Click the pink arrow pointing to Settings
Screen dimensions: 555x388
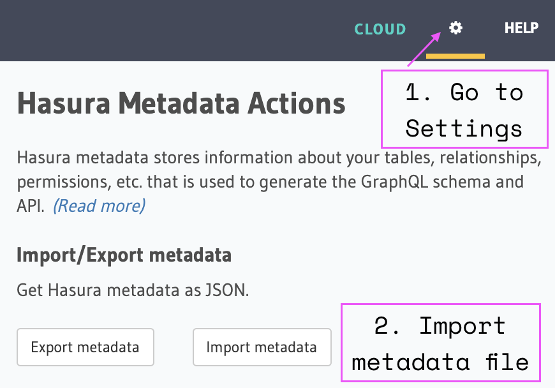tap(424, 48)
